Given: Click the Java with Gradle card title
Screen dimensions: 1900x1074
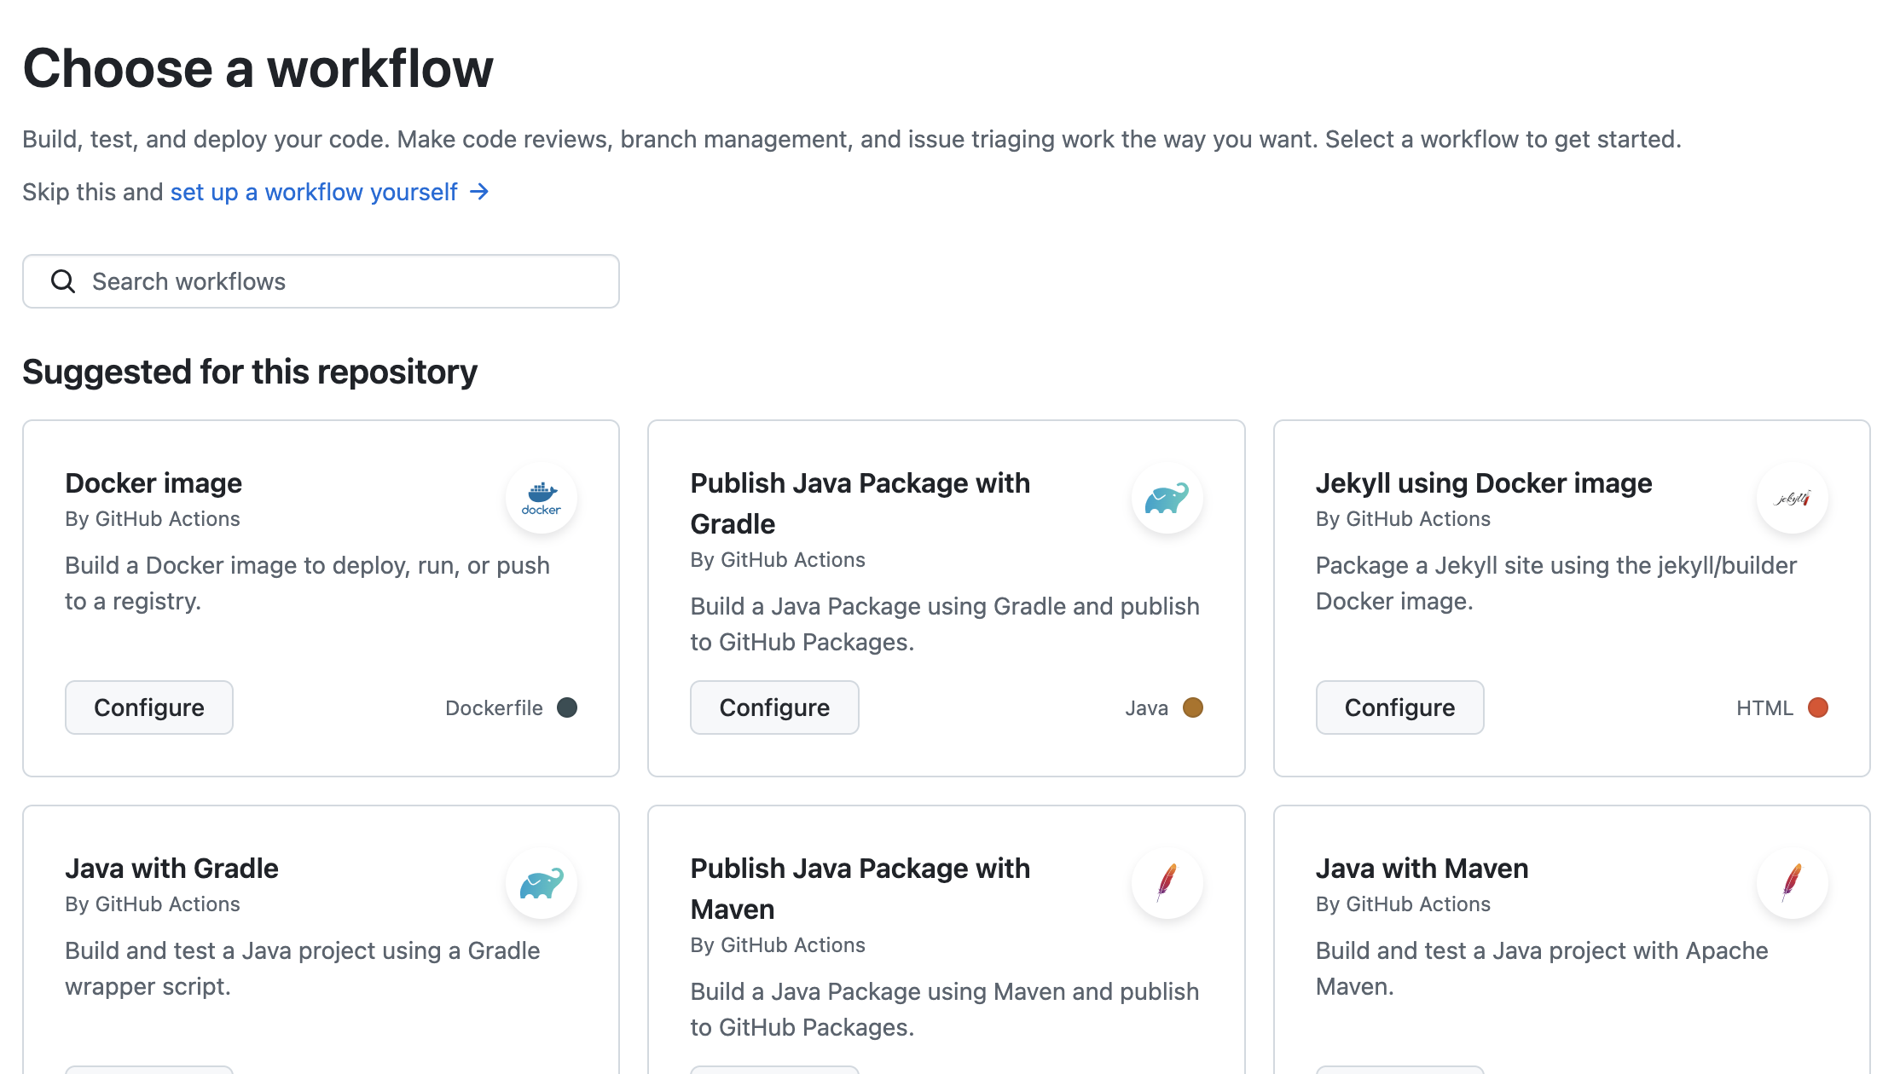Looking at the screenshot, I should [171, 868].
